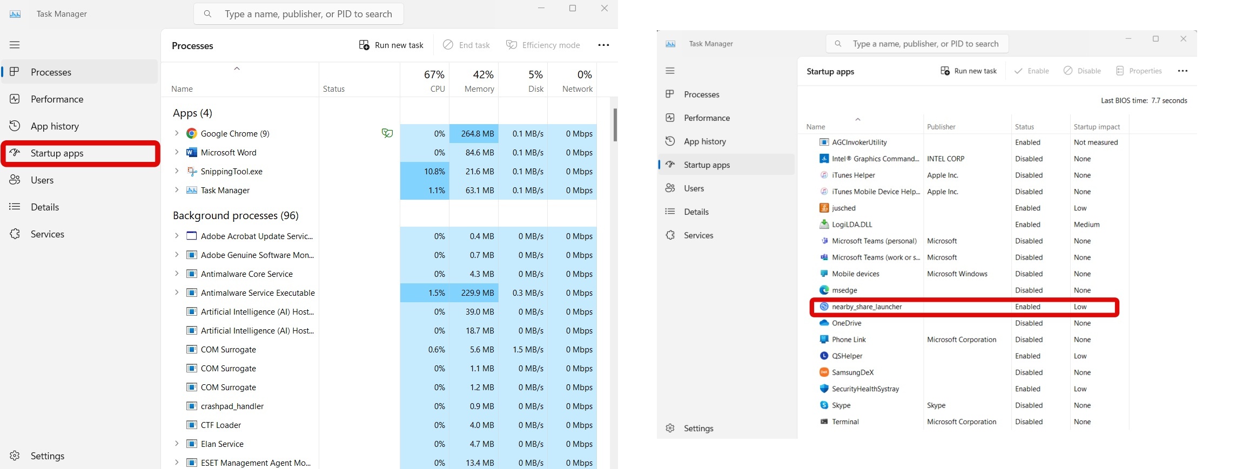Viewport: 1236px width, 469px height.
Task: Click the iTunes Helper startup icon
Action: (824, 175)
